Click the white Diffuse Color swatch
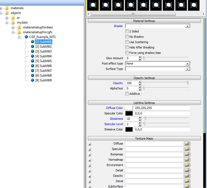 129,108
